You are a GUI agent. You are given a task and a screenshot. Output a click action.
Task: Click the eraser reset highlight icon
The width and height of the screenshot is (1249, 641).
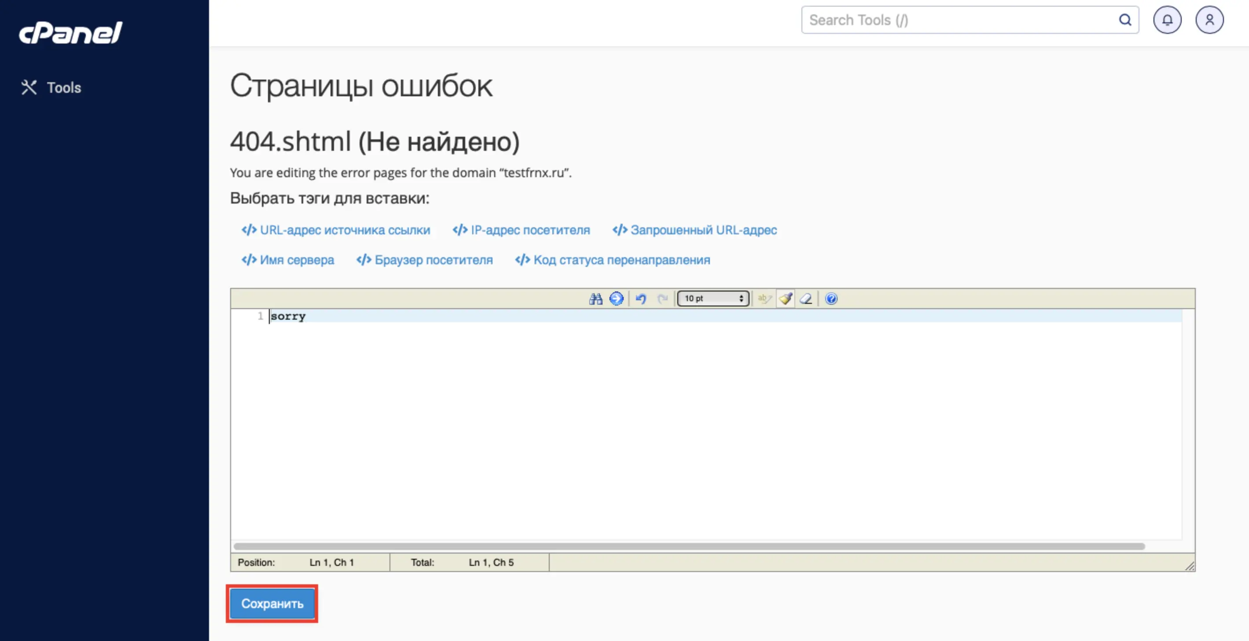806,299
